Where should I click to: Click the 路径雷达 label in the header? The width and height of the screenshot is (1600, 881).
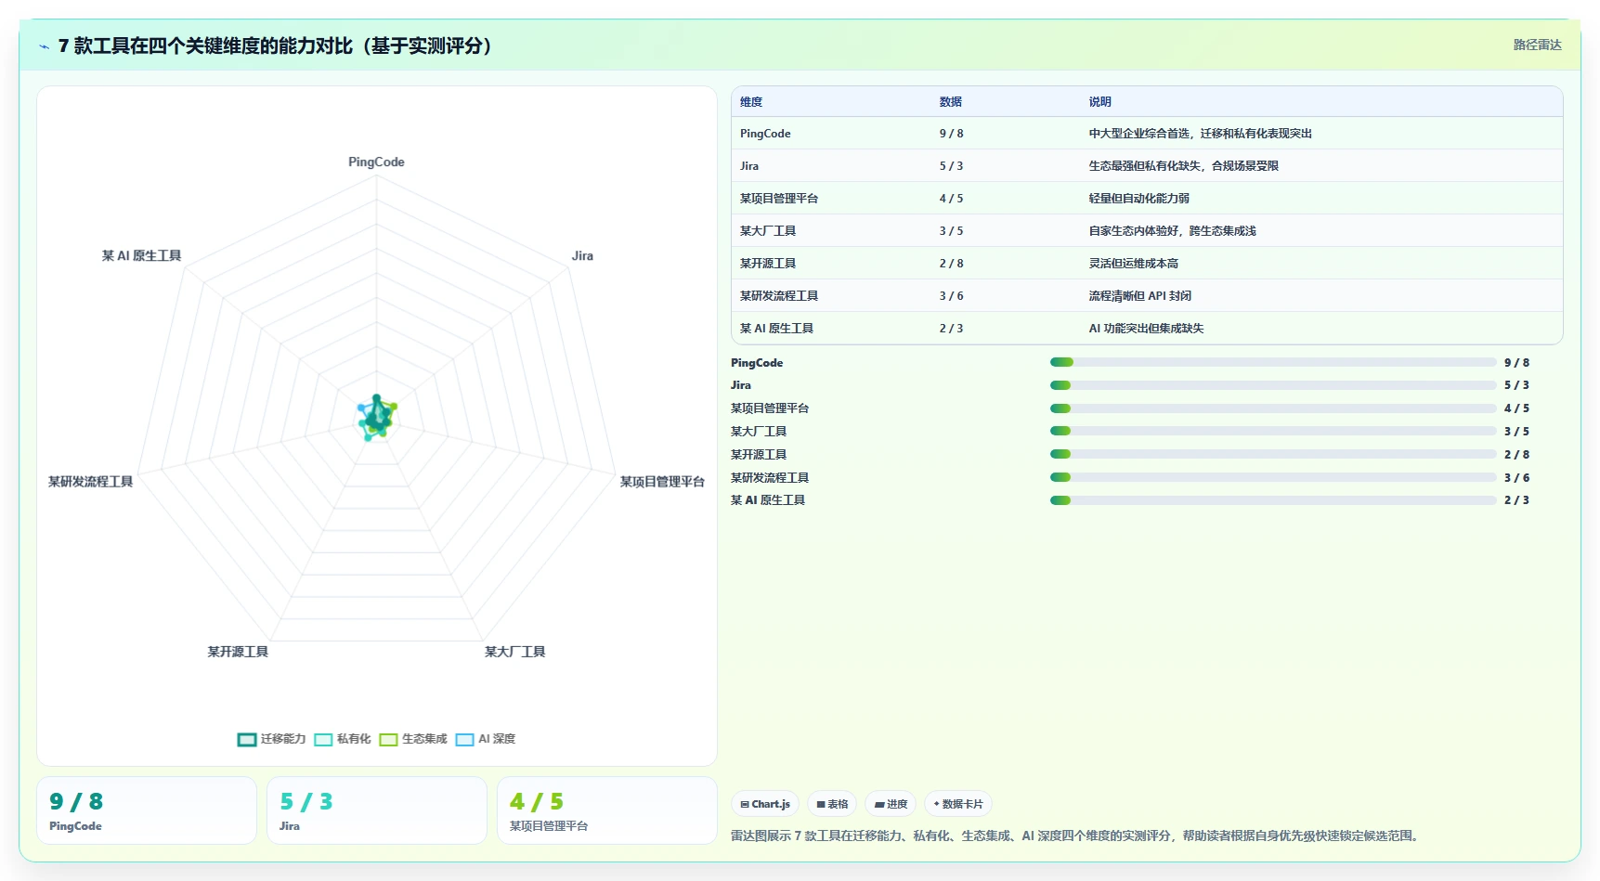tap(1537, 45)
